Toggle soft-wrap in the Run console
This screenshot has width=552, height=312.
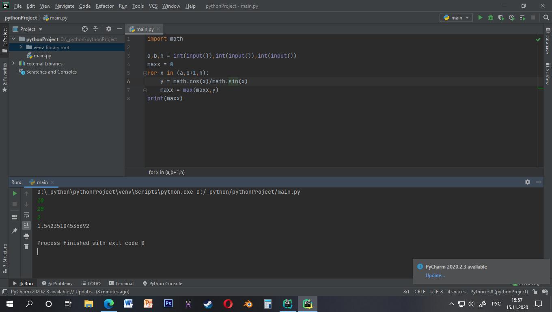(x=26, y=215)
